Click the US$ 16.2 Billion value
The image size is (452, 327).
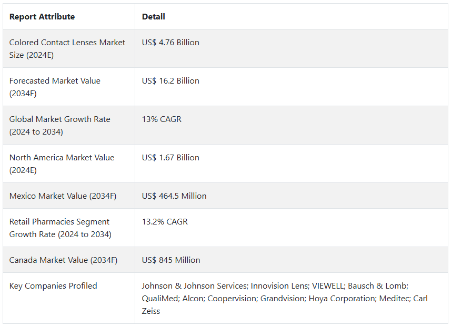coord(170,81)
